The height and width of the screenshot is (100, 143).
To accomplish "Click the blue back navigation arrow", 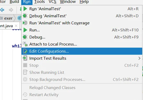I will pyautogui.click(x=2, y=10).
